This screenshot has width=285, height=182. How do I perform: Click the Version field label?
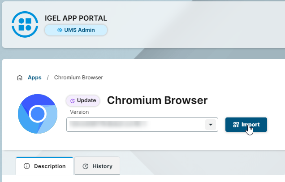tap(79, 112)
